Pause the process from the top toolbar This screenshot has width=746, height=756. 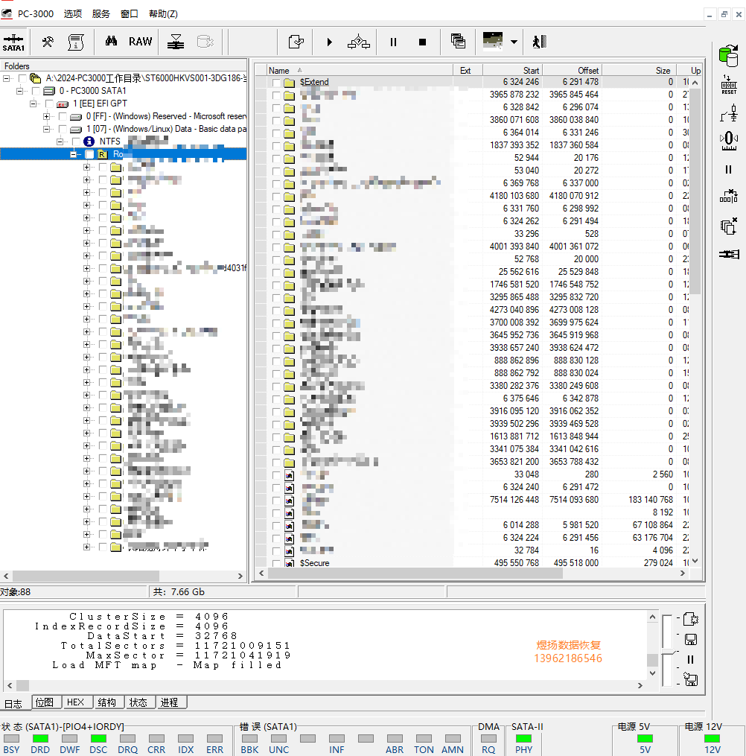click(x=393, y=42)
